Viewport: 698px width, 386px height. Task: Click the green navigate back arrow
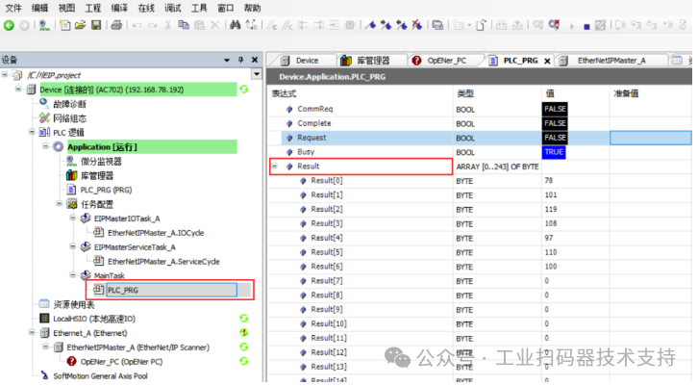(x=9, y=25)
